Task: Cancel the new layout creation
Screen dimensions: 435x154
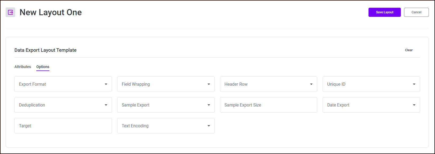Action: click(x=416, y=12)
